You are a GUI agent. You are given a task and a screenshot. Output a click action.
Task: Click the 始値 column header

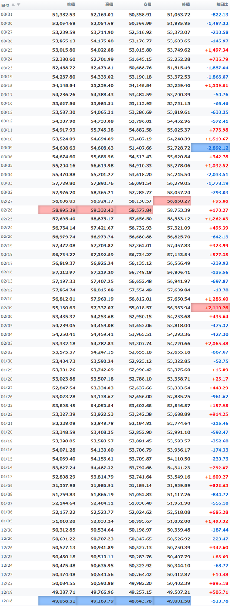pos(70,5)
